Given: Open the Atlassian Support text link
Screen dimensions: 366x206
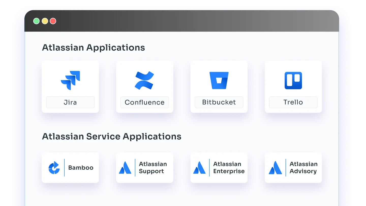Looking at the screenshot, I should tap(153, 168).
